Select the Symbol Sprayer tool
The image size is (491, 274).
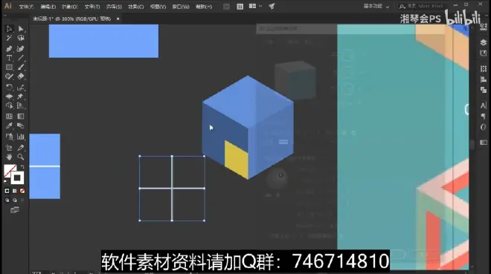tap(9, 137)
